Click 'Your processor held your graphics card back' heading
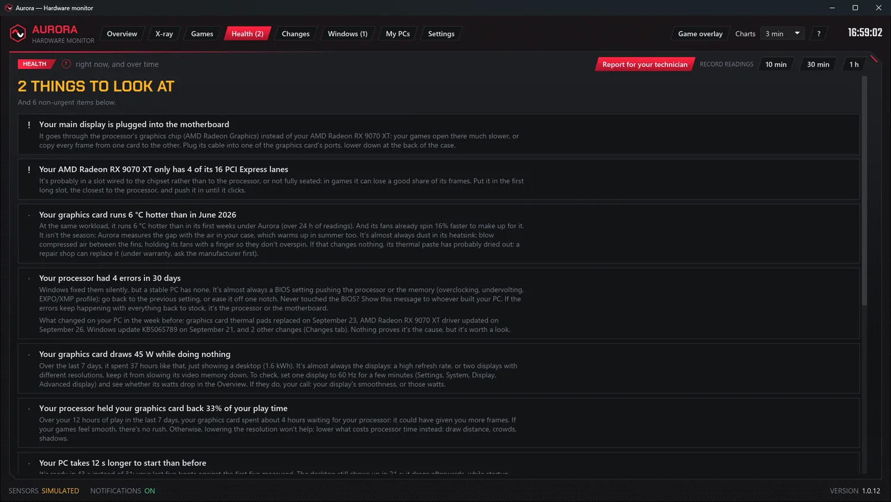The height and width of the screenshot is (502, 891). tap(163, 408)
